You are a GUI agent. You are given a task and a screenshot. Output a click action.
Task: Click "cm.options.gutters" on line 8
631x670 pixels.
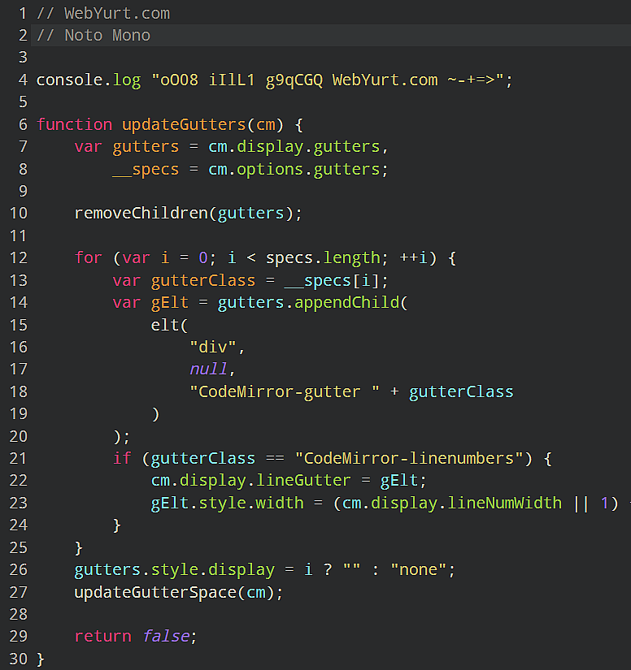pos(294,169)
